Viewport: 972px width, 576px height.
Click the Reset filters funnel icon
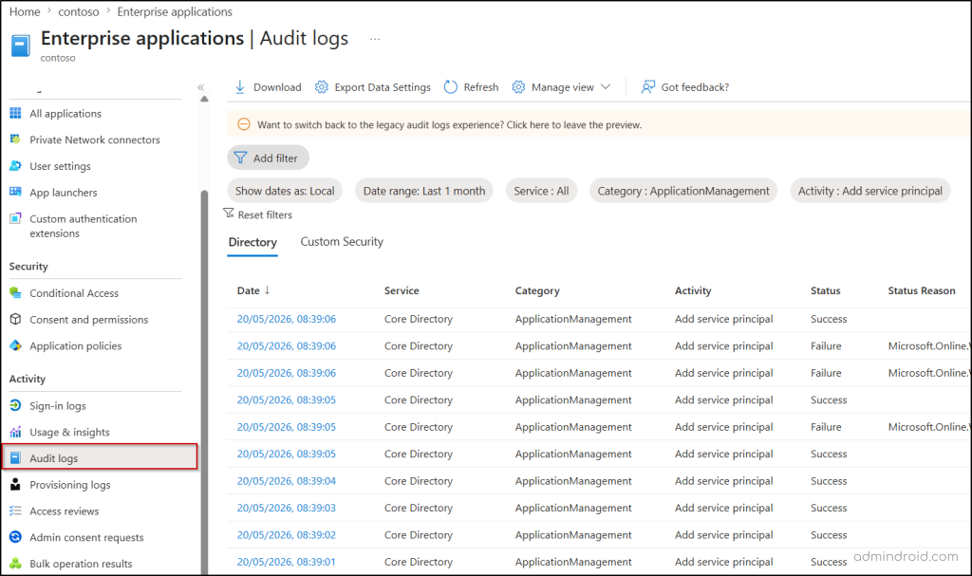point(229,214)
